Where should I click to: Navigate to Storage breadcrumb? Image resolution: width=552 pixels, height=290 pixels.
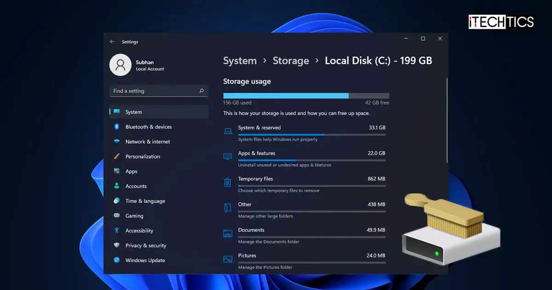(x=291, y=61)
